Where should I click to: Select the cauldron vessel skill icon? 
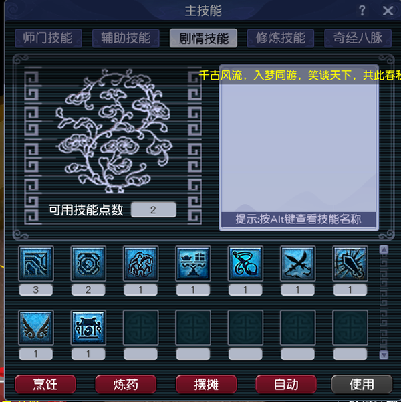88,328
